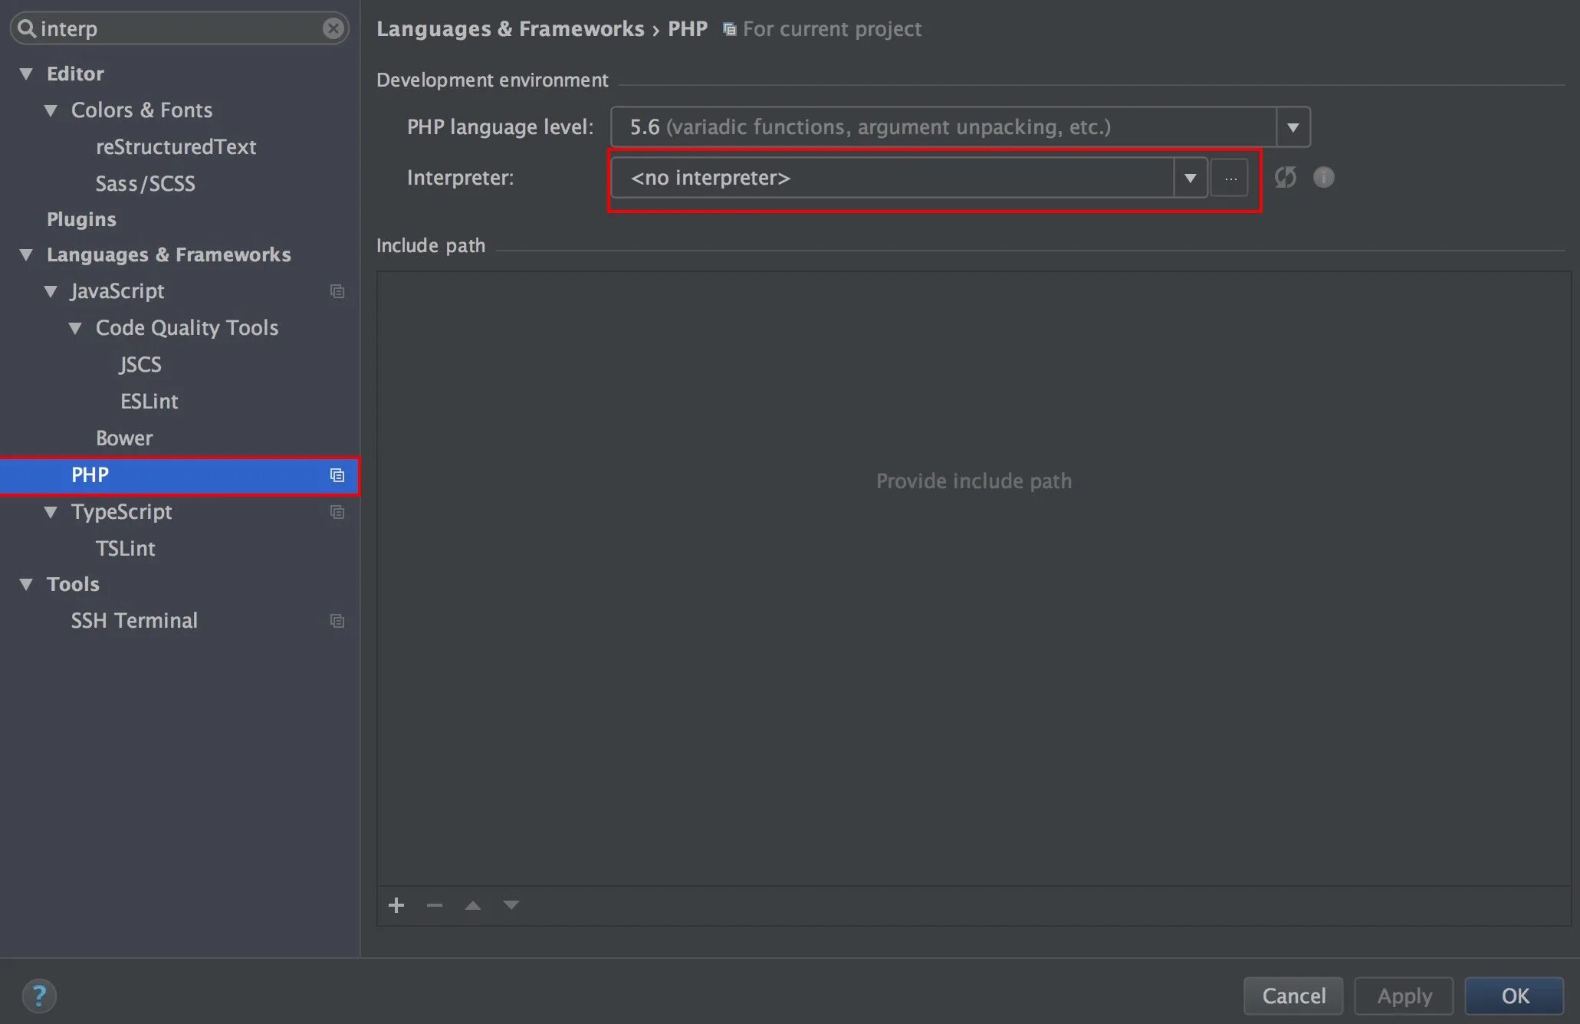
Task: Collapse the Code Quality Tools node
Action: tap(75, 328)
